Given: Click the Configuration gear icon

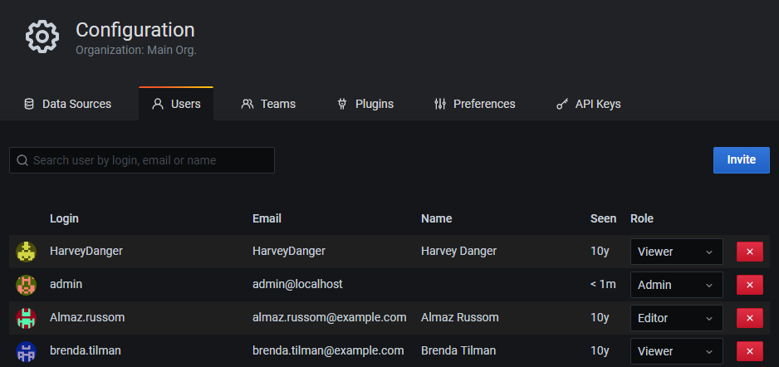Looking at the screenshot, I should click(x=42, y=37).
